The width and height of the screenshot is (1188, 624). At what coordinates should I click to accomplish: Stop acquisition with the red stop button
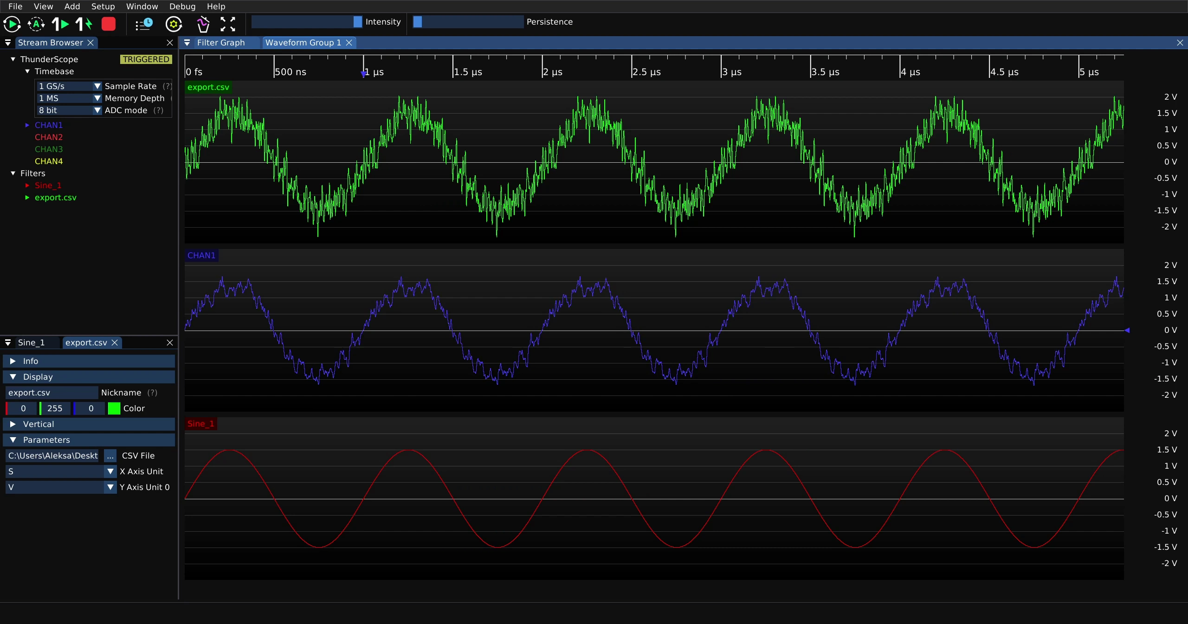tap(109, 24)
